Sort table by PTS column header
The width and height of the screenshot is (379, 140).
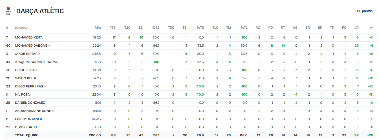(113, 28)
